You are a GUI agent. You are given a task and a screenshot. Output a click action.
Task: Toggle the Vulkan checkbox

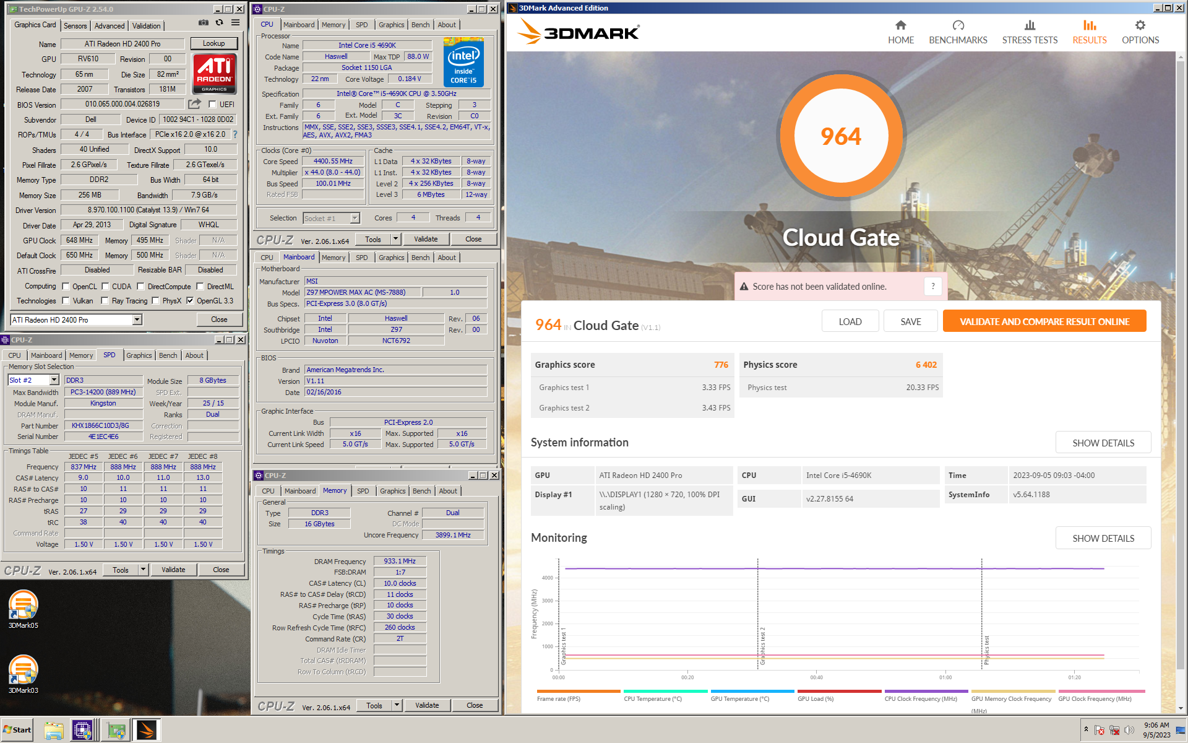pos(66,300)
